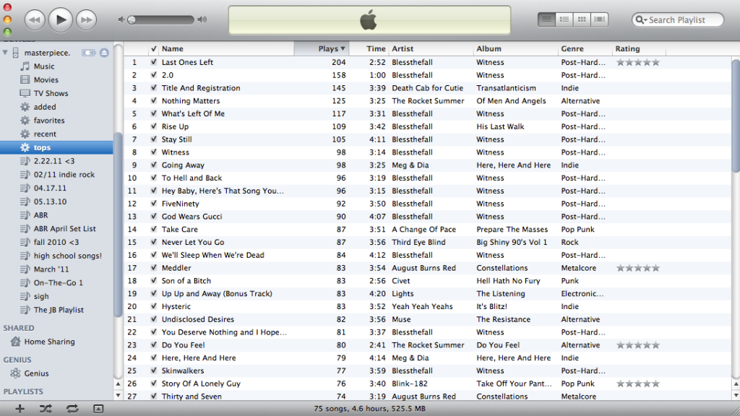The width and height of the screenshot is (740, 416).
Task: Switch to grid view
Action: 582,19
